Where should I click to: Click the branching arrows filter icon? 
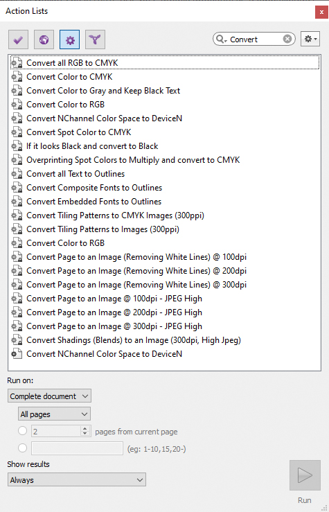pos(95,39)
